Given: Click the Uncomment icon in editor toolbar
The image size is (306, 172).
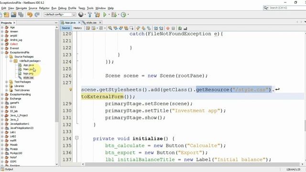Looking at the screenshot, I should click(185, 28).
